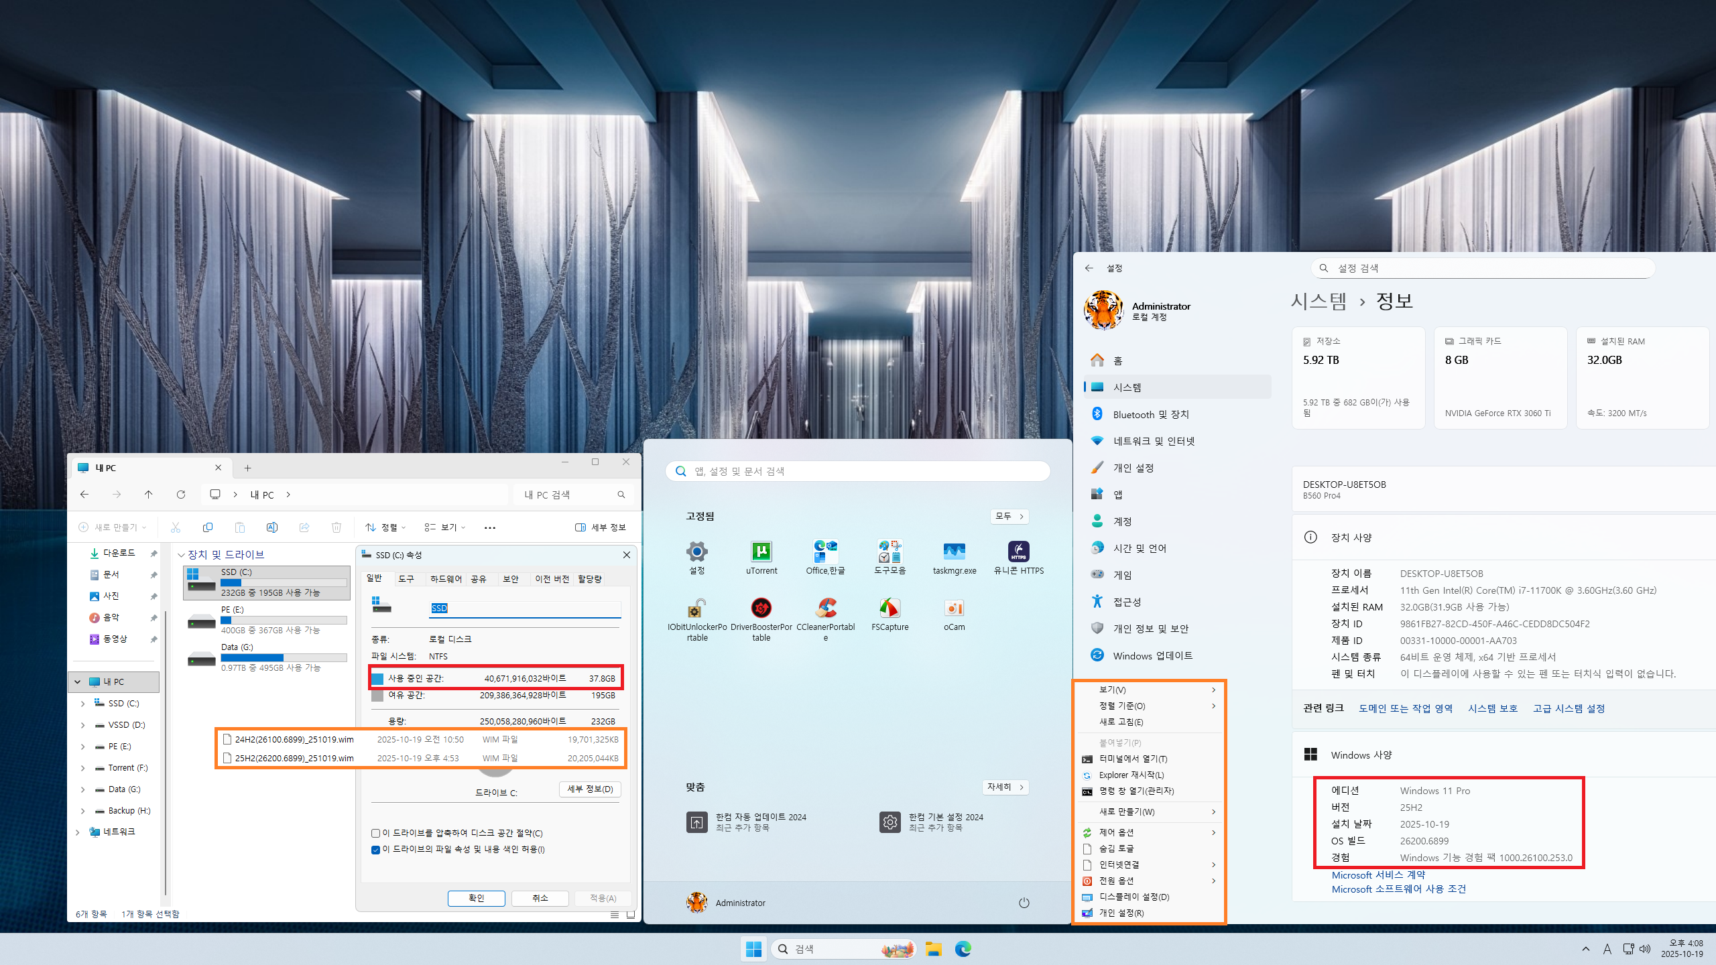Open uTorrent from pinned apps

tap(761, 552)
